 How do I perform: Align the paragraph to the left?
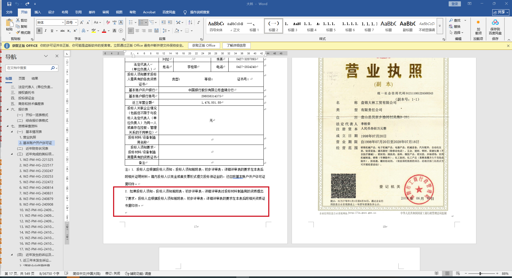[131, 31]
